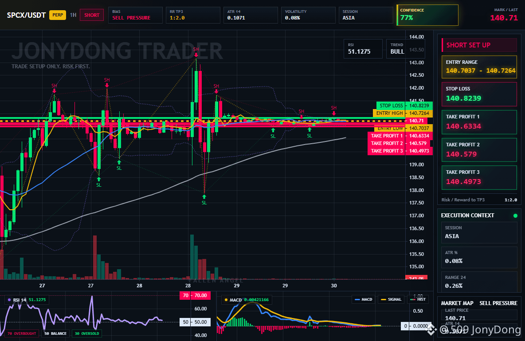Click the RANGE 24 0.26% card
Screen dimensions: 525x341
[479, 282]
